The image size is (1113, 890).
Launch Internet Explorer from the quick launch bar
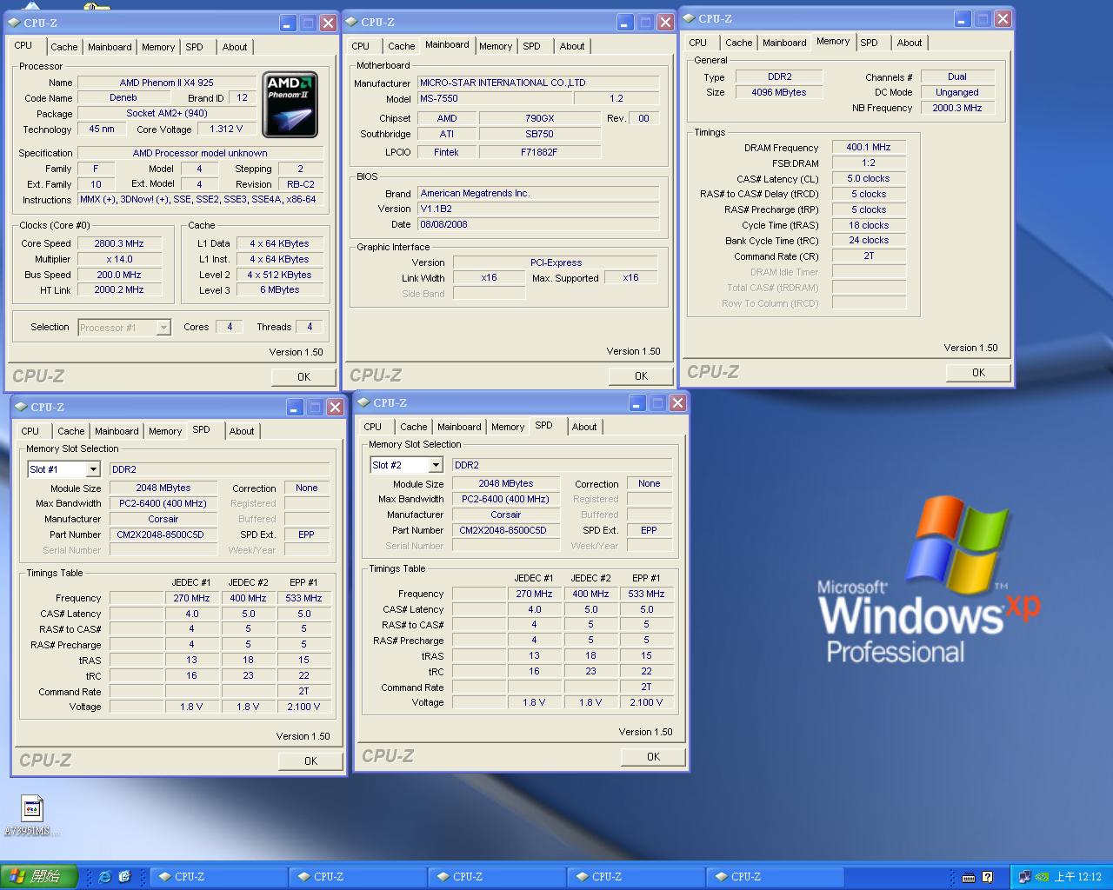[x=105, y=877]
